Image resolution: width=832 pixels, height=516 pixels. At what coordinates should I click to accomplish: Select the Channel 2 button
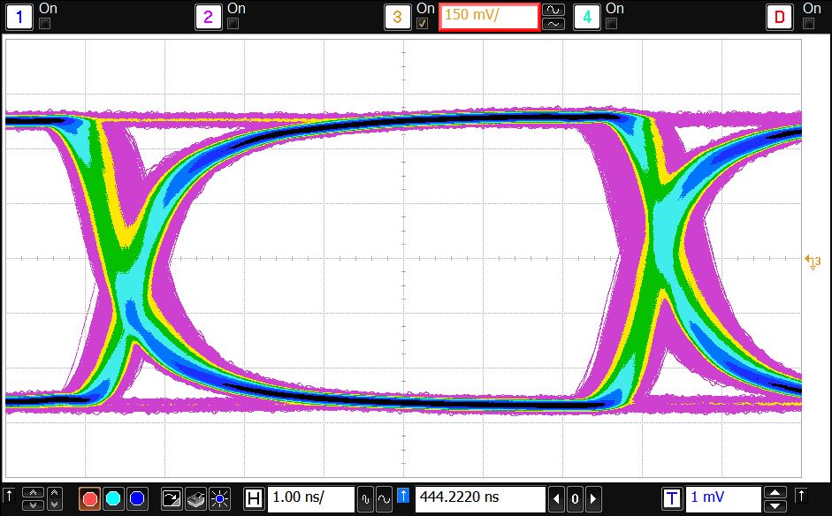pyautogui.click(x=208, y=16)
